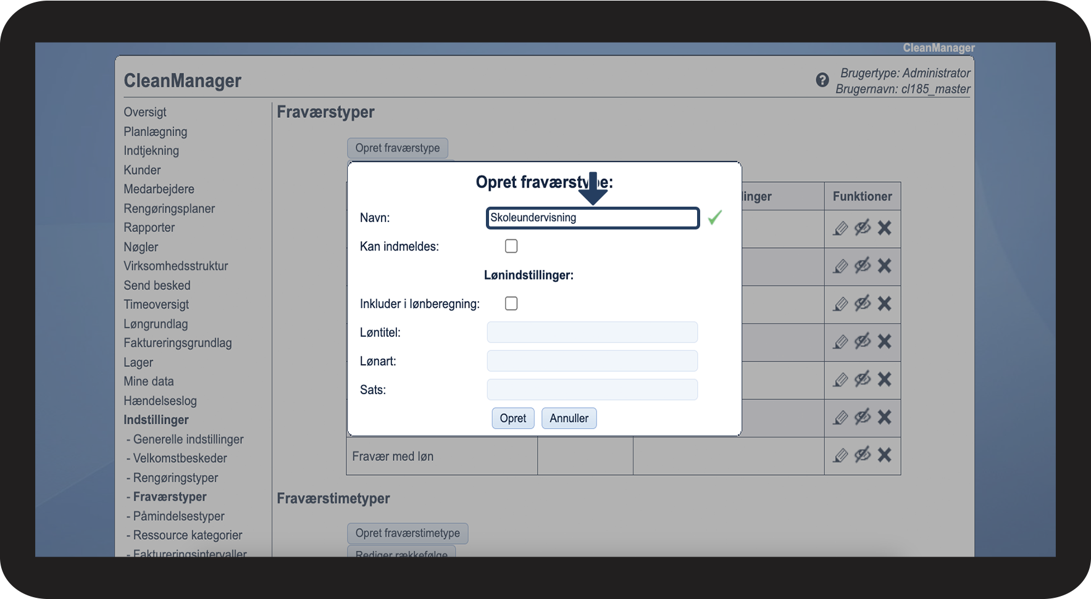
Task: Check the 'Kan indmeldes' checkbox
Action: point(511,246)
